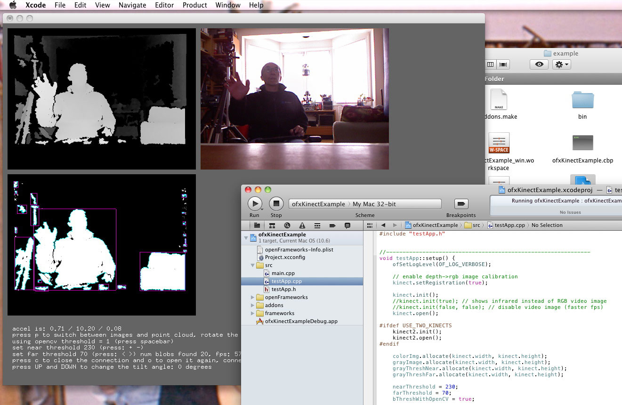Click the nearThreshold = 230 code line
622x405 pixels.
click(425, 387)
